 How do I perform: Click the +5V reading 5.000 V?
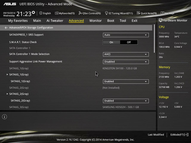pyautogui.click(x=178, y=107)
